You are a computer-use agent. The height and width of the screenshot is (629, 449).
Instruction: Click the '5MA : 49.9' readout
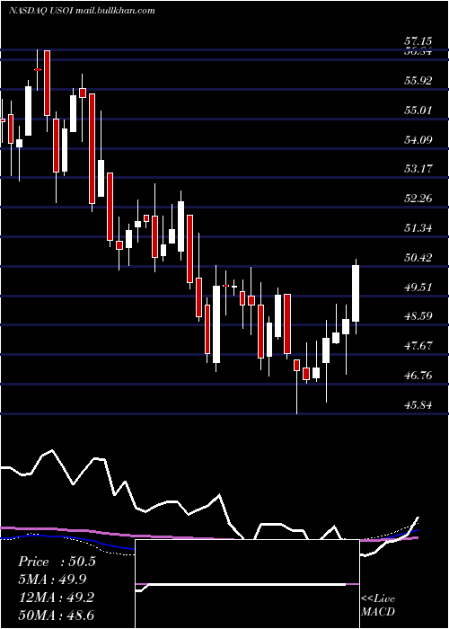pos(52,580)
